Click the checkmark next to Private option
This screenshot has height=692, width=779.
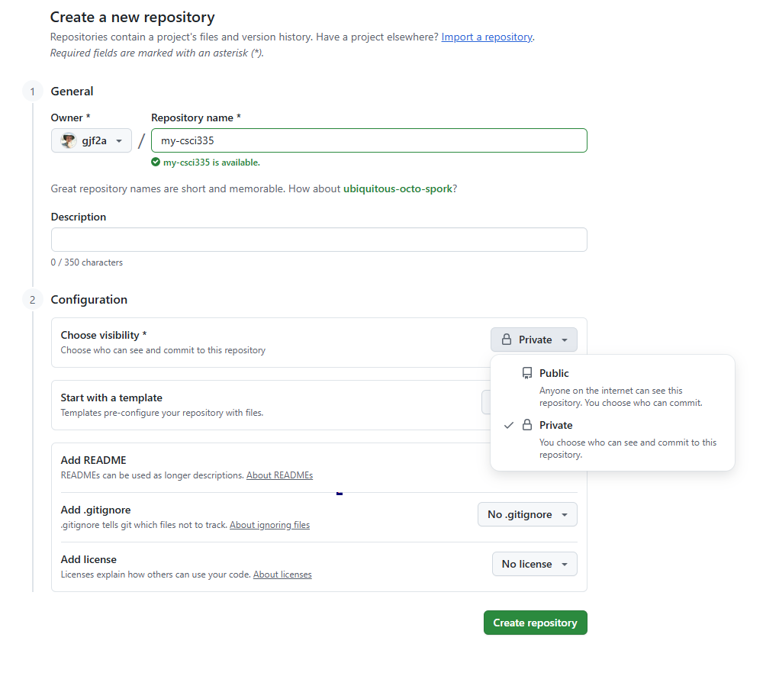508,425
